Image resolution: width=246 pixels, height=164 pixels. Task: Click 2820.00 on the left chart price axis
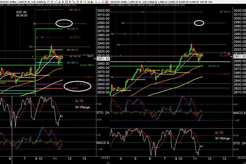[x=103, y=92]
